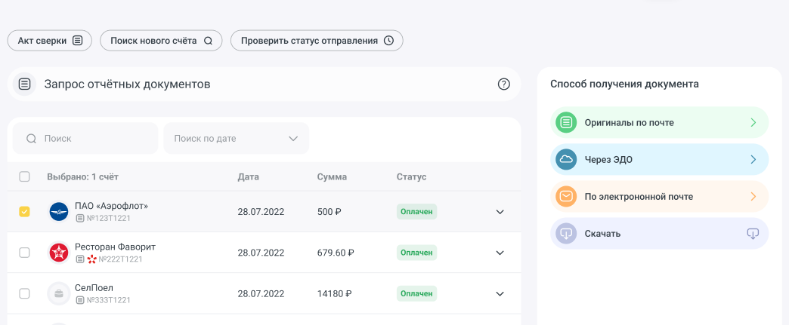
Task: Expand the СелПоел row chevron
Action: (500, 293)
